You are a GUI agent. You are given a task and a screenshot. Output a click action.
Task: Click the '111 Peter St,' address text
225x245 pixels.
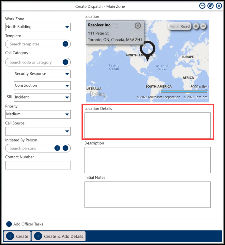click(99, 33)
